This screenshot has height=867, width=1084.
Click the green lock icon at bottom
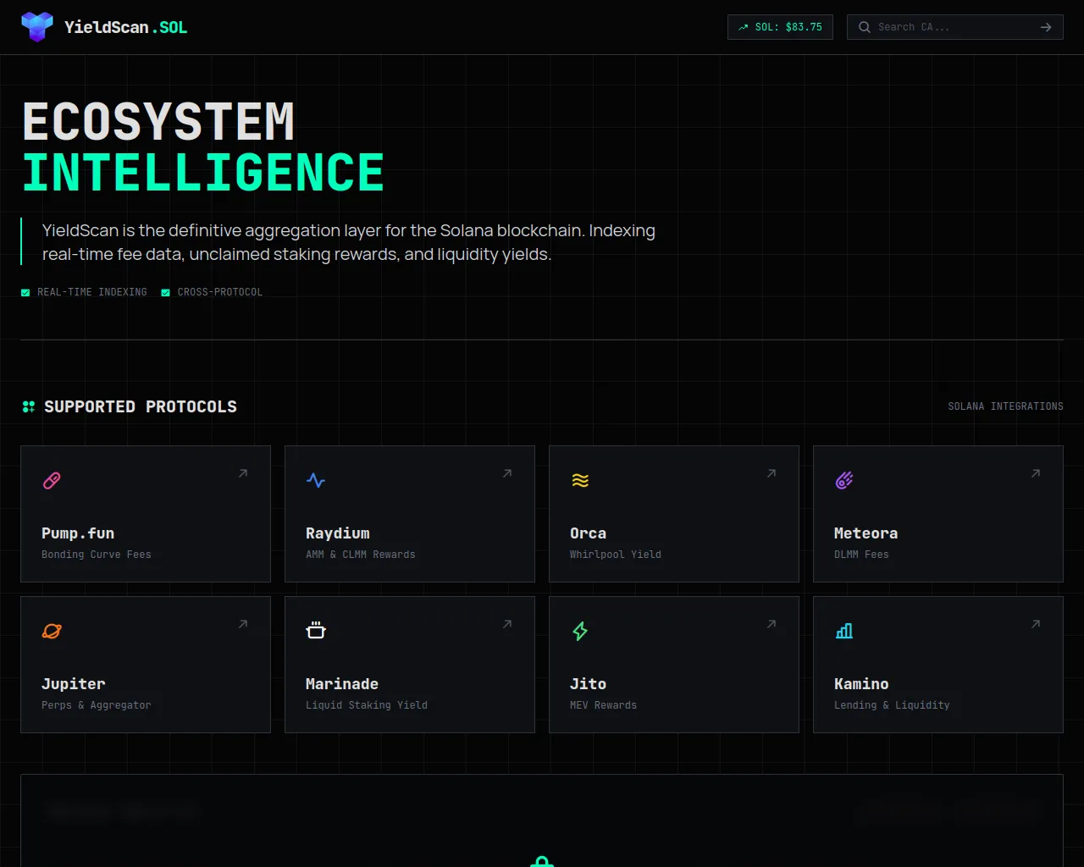pos(542,861)
